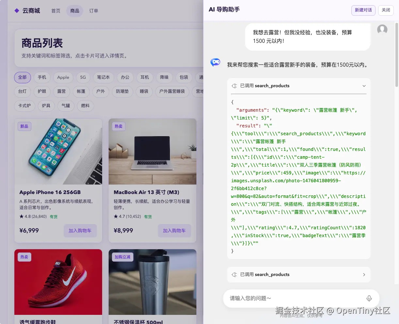Filter products by 户外露营睡袋 tag

click(x=172, y=91)
